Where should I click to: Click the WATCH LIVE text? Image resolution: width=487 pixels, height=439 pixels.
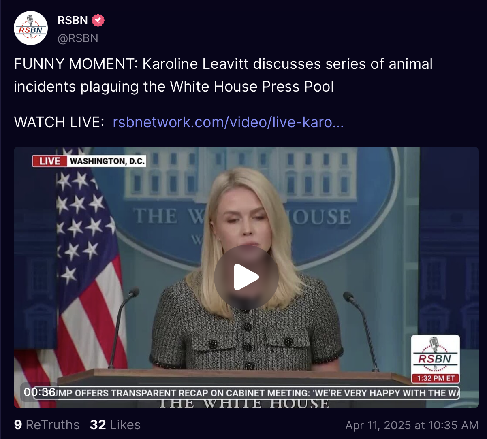(x=59, y=122)
